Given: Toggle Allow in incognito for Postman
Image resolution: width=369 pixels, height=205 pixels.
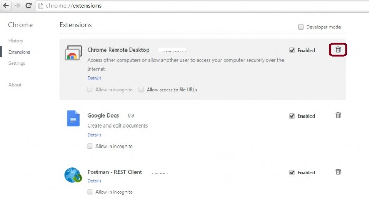Looking at the screenshot, I should coord(90,192).
